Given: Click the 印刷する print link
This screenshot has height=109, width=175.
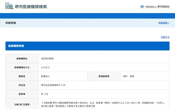Looking at the screenshot, I should click(x=165, y=37).
